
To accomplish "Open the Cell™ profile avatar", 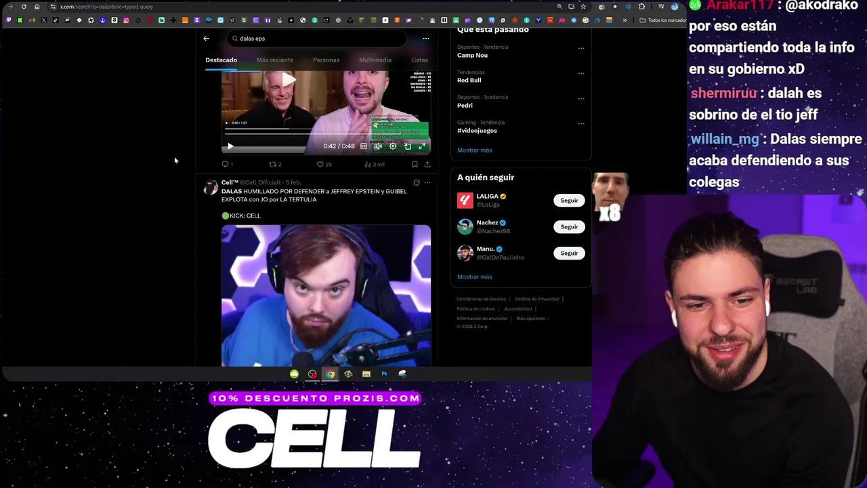I will coord(211,188).
